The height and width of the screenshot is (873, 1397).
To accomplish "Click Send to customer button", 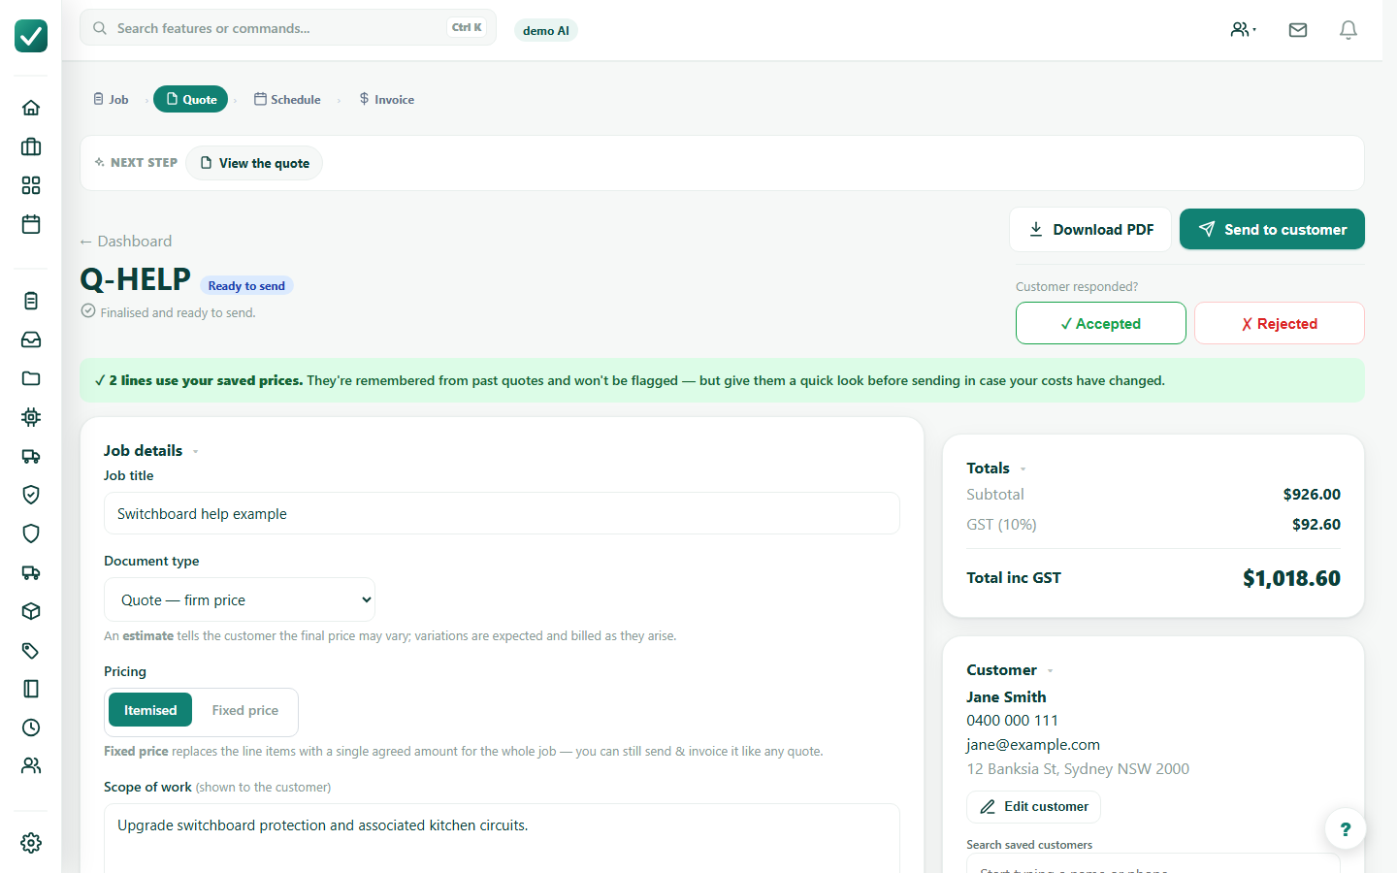I will point(1272,229).
